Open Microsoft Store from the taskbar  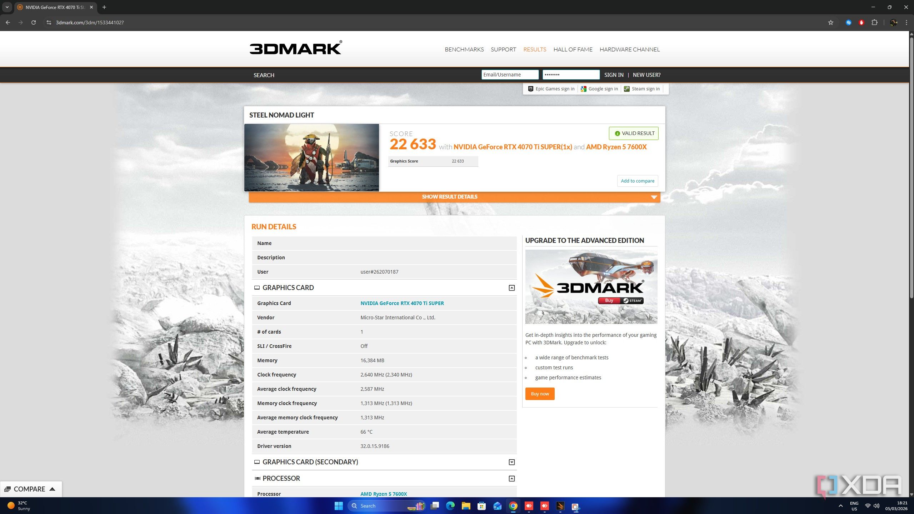click(x=481, y=506)
